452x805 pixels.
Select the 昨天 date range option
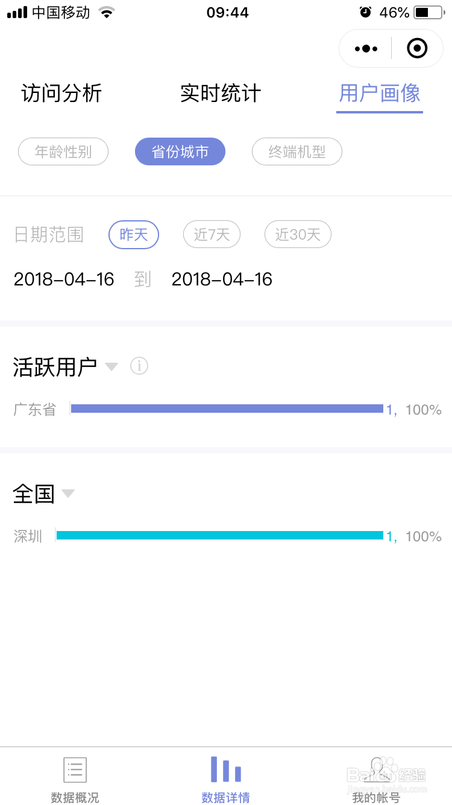tap(134, 235)
